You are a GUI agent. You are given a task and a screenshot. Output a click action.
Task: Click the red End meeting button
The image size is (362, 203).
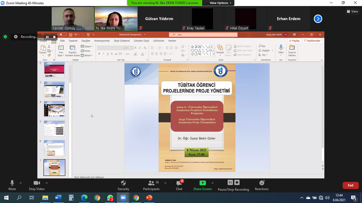pos(350,185)
